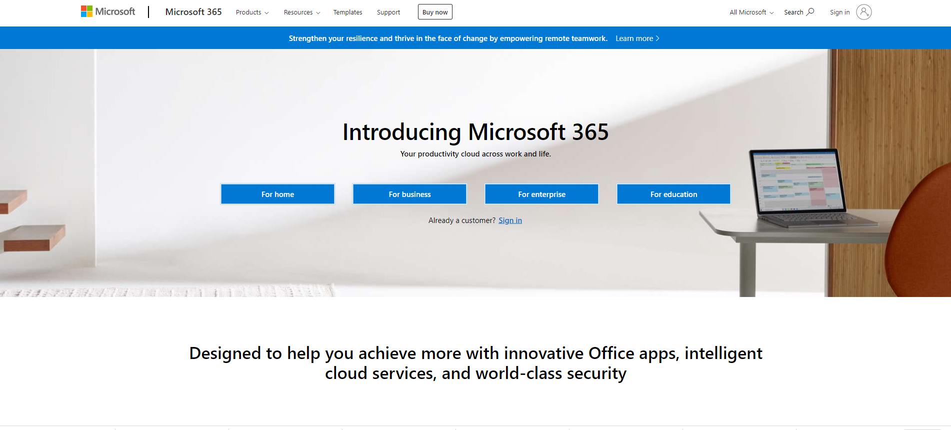The width and height of the screenshot is (951, 430).
Task: Open the All Microsoft dropdown
Action: tap(750, 12)
